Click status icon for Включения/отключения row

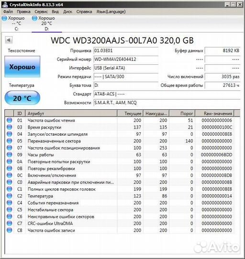coord(10,175)
